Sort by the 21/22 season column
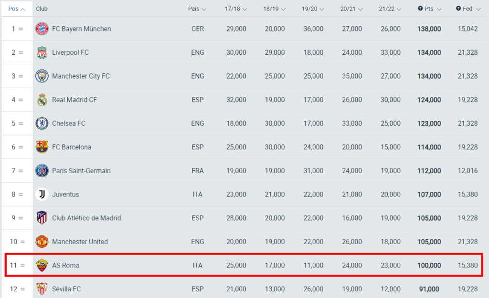The image size is (489, 298). pyautogui.click(x=390, y=9)
